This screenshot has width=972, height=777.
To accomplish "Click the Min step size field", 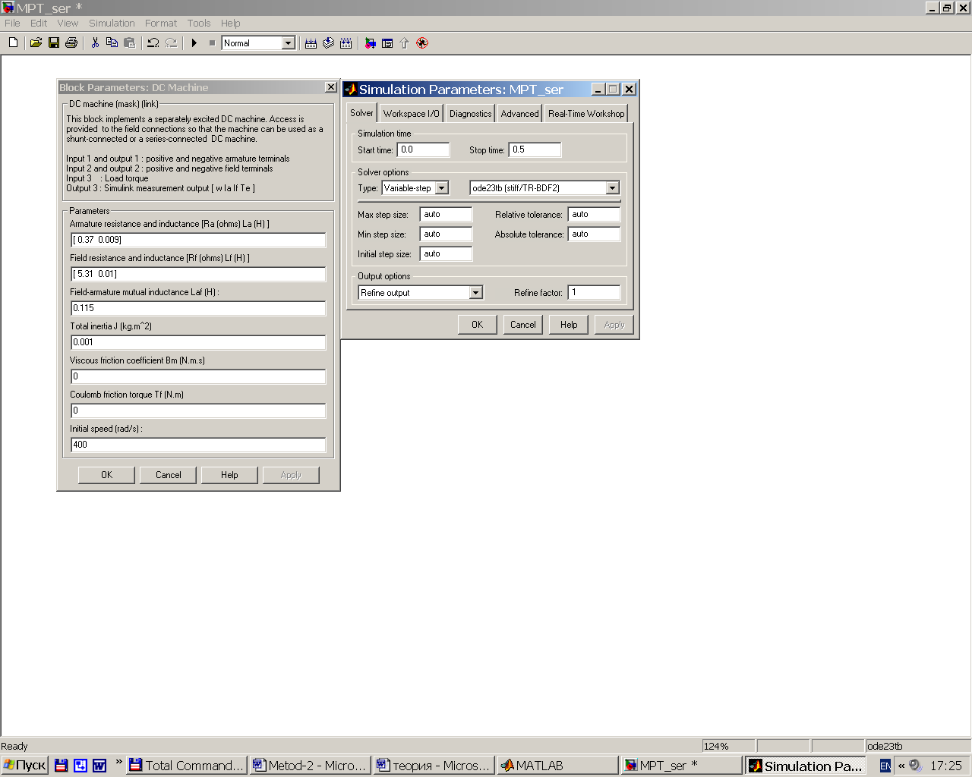I will pyautogui.click(x=447, y=234).
